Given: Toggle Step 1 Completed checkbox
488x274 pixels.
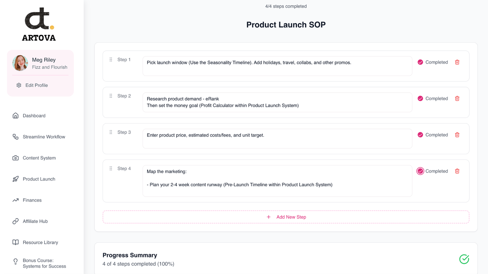Looking at the screenshot, I should [420, 62].
